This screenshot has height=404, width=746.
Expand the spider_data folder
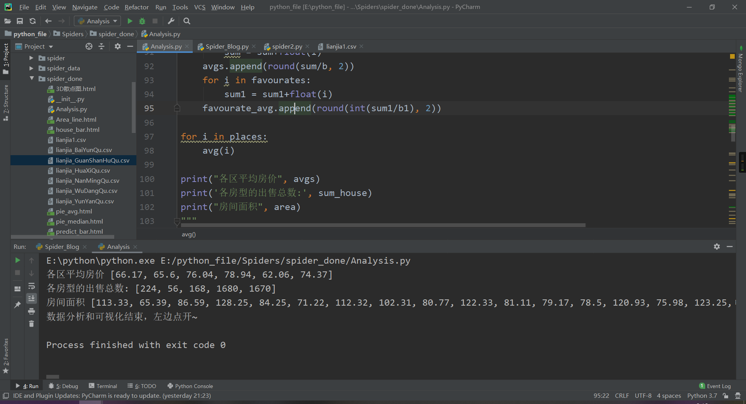click(x=31, y=68)
